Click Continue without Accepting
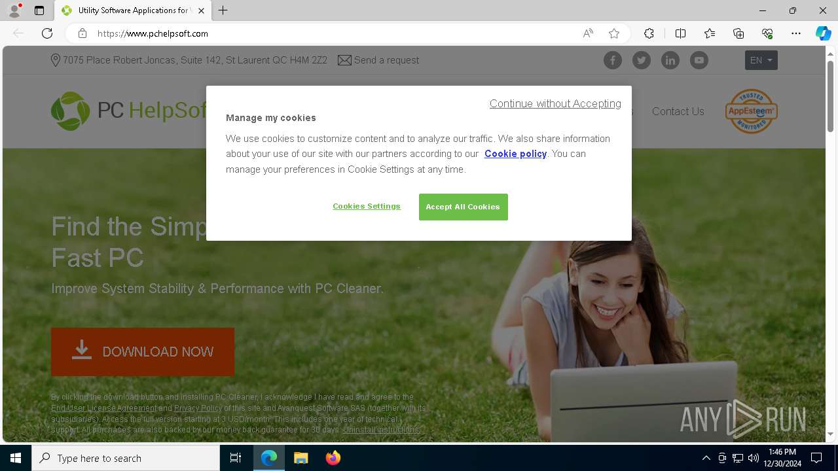Viewport: 838px width, 471px height. coord(555,103)
